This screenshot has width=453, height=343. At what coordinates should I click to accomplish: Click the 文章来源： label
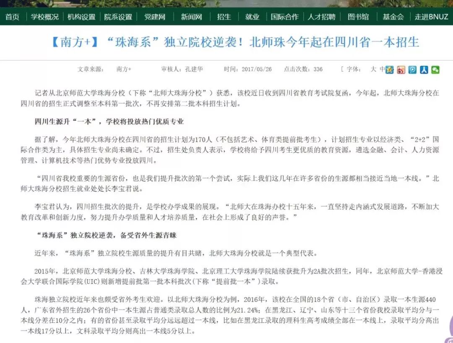91,69
